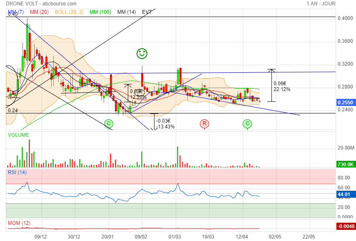Click the tallest red volume bar
Viewport: 356px width, 241px height.
29,154
